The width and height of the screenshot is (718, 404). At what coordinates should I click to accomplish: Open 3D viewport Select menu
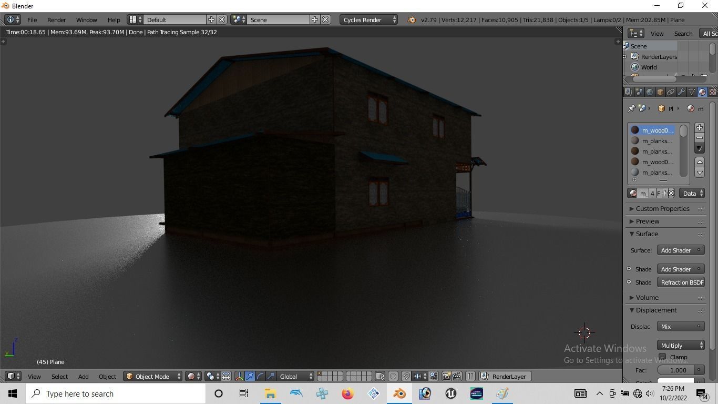59,377
